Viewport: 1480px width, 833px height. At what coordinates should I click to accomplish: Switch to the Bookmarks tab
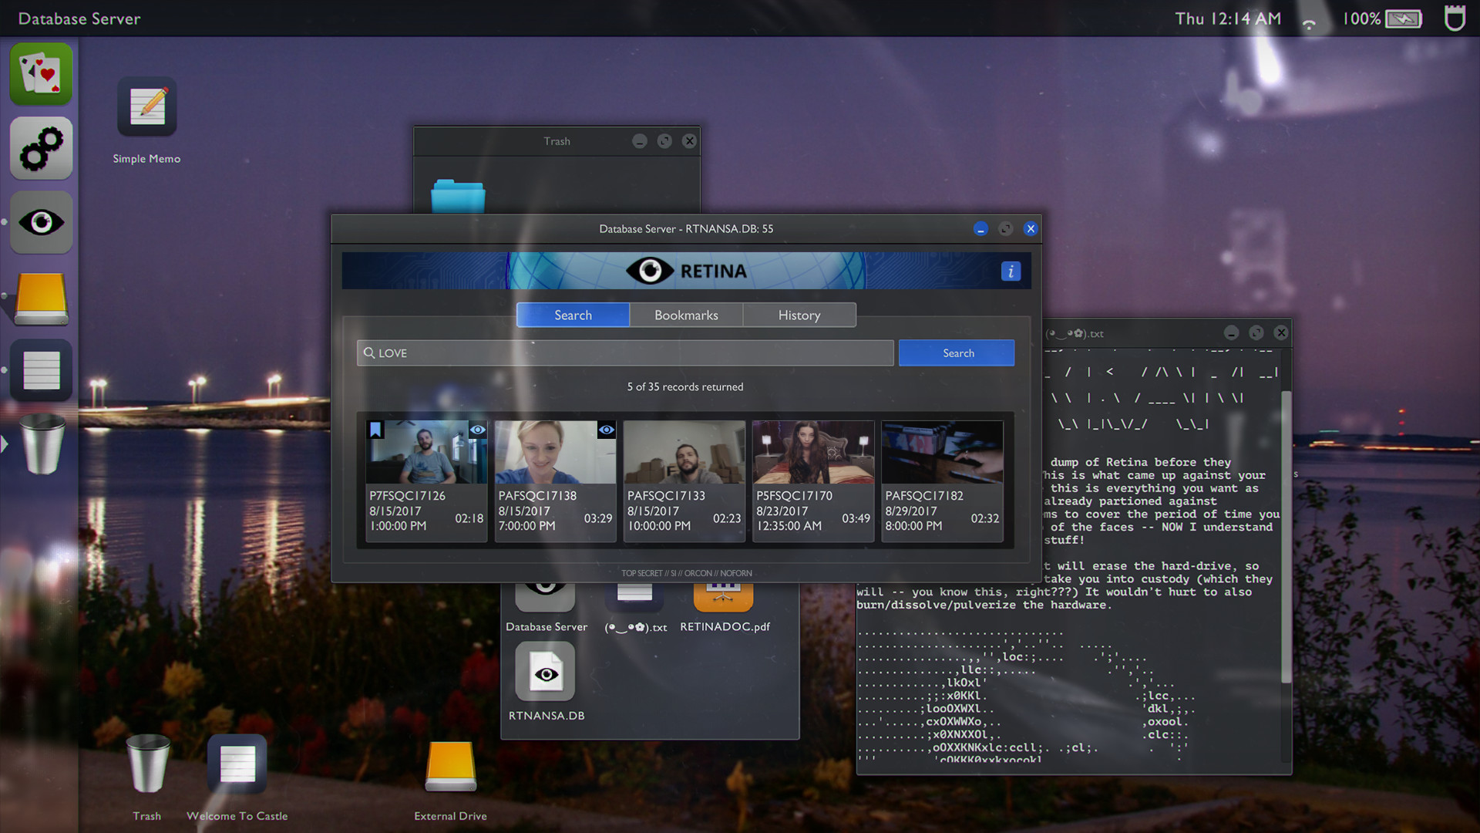tap(685, 314)
